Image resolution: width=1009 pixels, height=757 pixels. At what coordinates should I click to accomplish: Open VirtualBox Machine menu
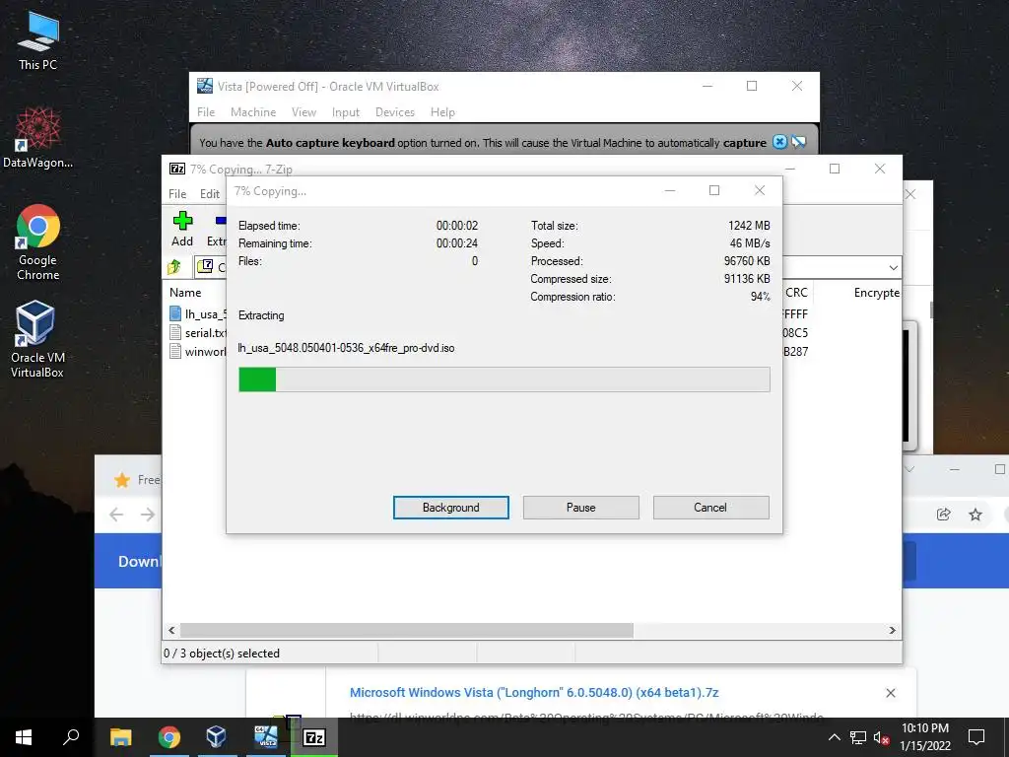point(253,112)
